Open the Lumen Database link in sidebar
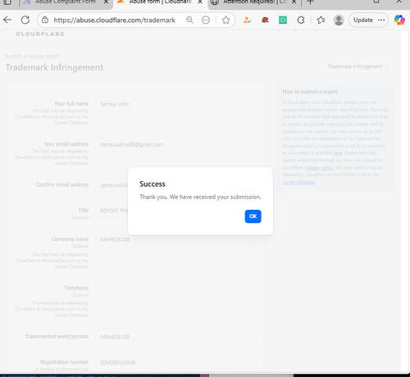The height and width of the screenshot is (377, 410). point(298,182)
